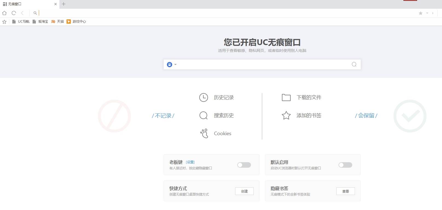Click the Baidu paw search engine icon
Viewport: 442px width, 210px height.
169,64
